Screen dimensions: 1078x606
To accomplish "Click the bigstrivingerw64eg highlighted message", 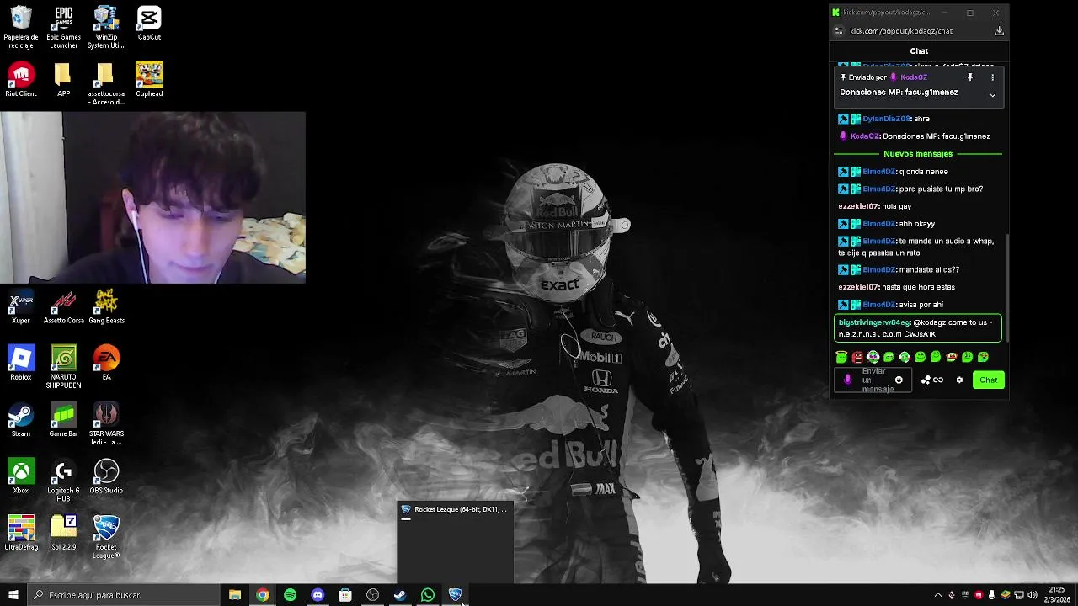I will (x=918, y=328).
